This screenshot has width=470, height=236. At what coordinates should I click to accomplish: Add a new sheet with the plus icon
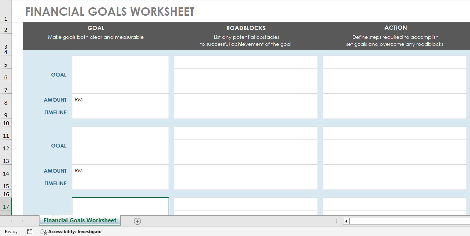click(137, 221)
